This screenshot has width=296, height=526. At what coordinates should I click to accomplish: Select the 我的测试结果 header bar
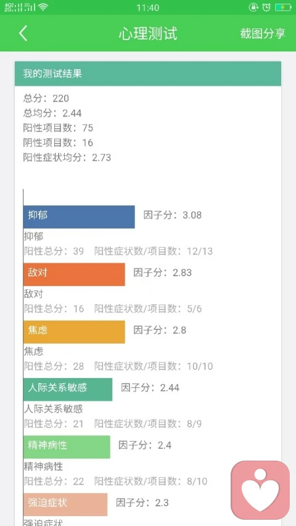tap(147, 73)
